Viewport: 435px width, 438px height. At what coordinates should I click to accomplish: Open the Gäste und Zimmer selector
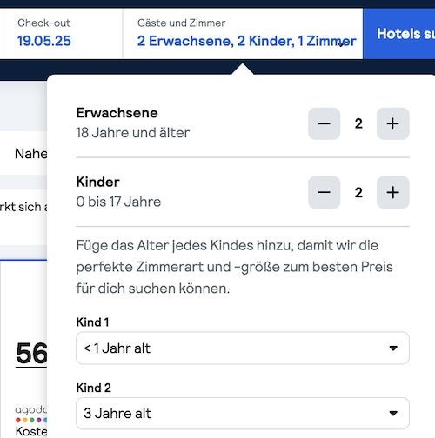(x=243, y=34)
